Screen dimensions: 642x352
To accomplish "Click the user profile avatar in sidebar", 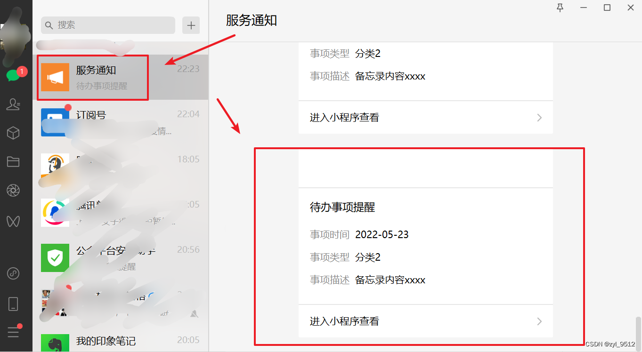I will [x=14, y=38].
